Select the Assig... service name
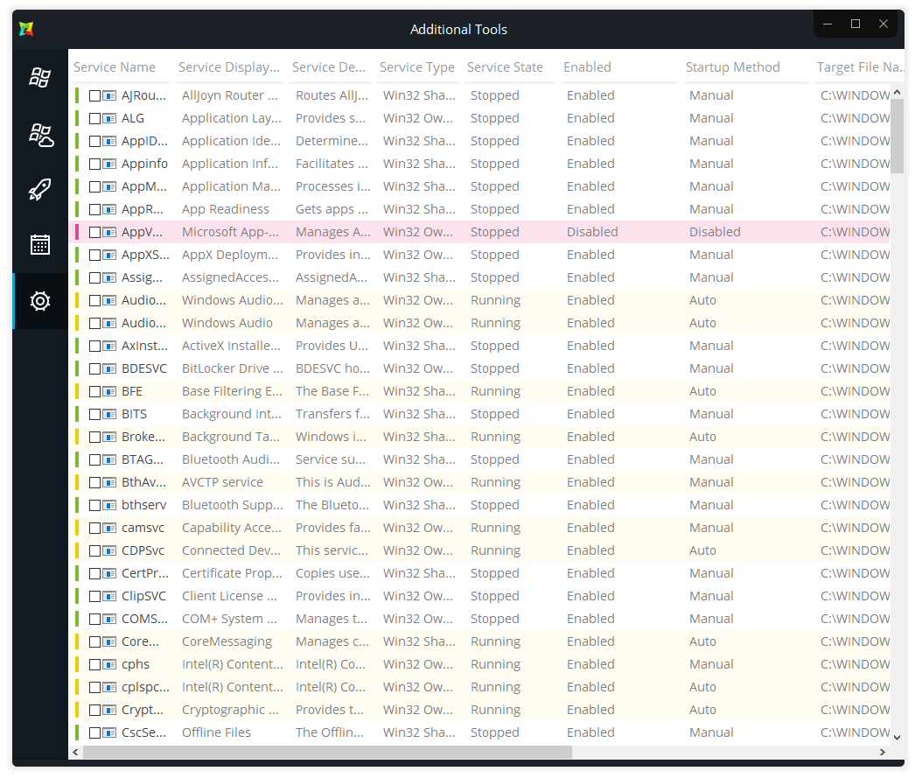 point(142,277)
